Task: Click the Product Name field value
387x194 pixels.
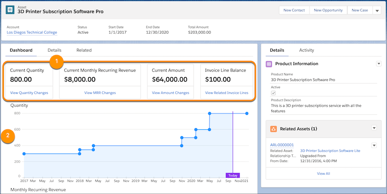Action: 303,80
